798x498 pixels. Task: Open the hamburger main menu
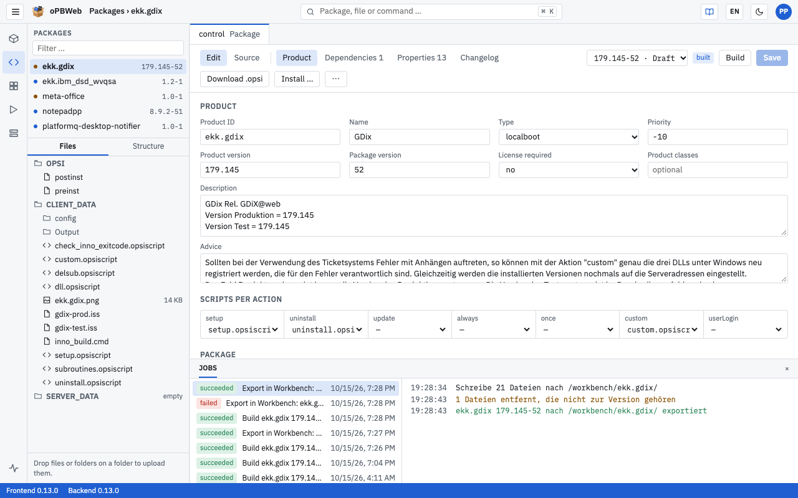(16, 11)
